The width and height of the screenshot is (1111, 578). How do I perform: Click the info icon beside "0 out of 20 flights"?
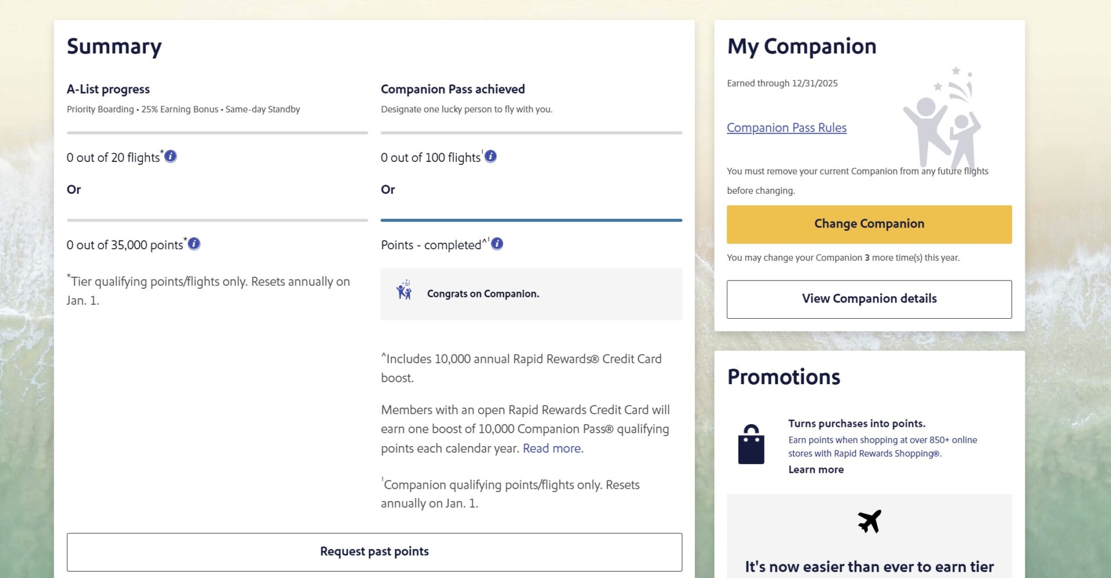170,156
